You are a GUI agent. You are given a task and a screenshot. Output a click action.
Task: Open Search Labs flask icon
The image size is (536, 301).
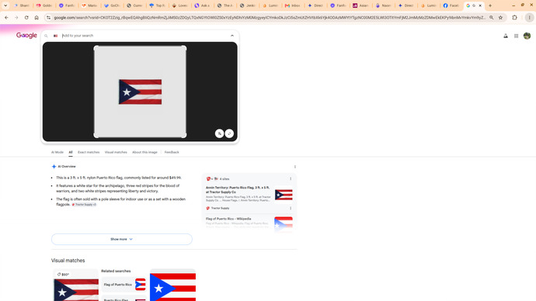tap(506, 36)
